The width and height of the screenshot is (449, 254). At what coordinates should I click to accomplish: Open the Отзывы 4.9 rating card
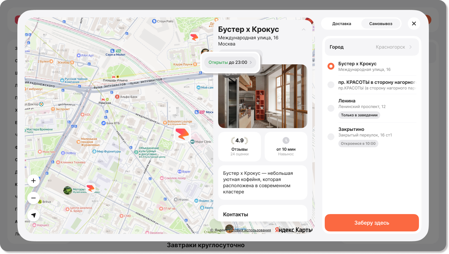[x=240, y=147]
